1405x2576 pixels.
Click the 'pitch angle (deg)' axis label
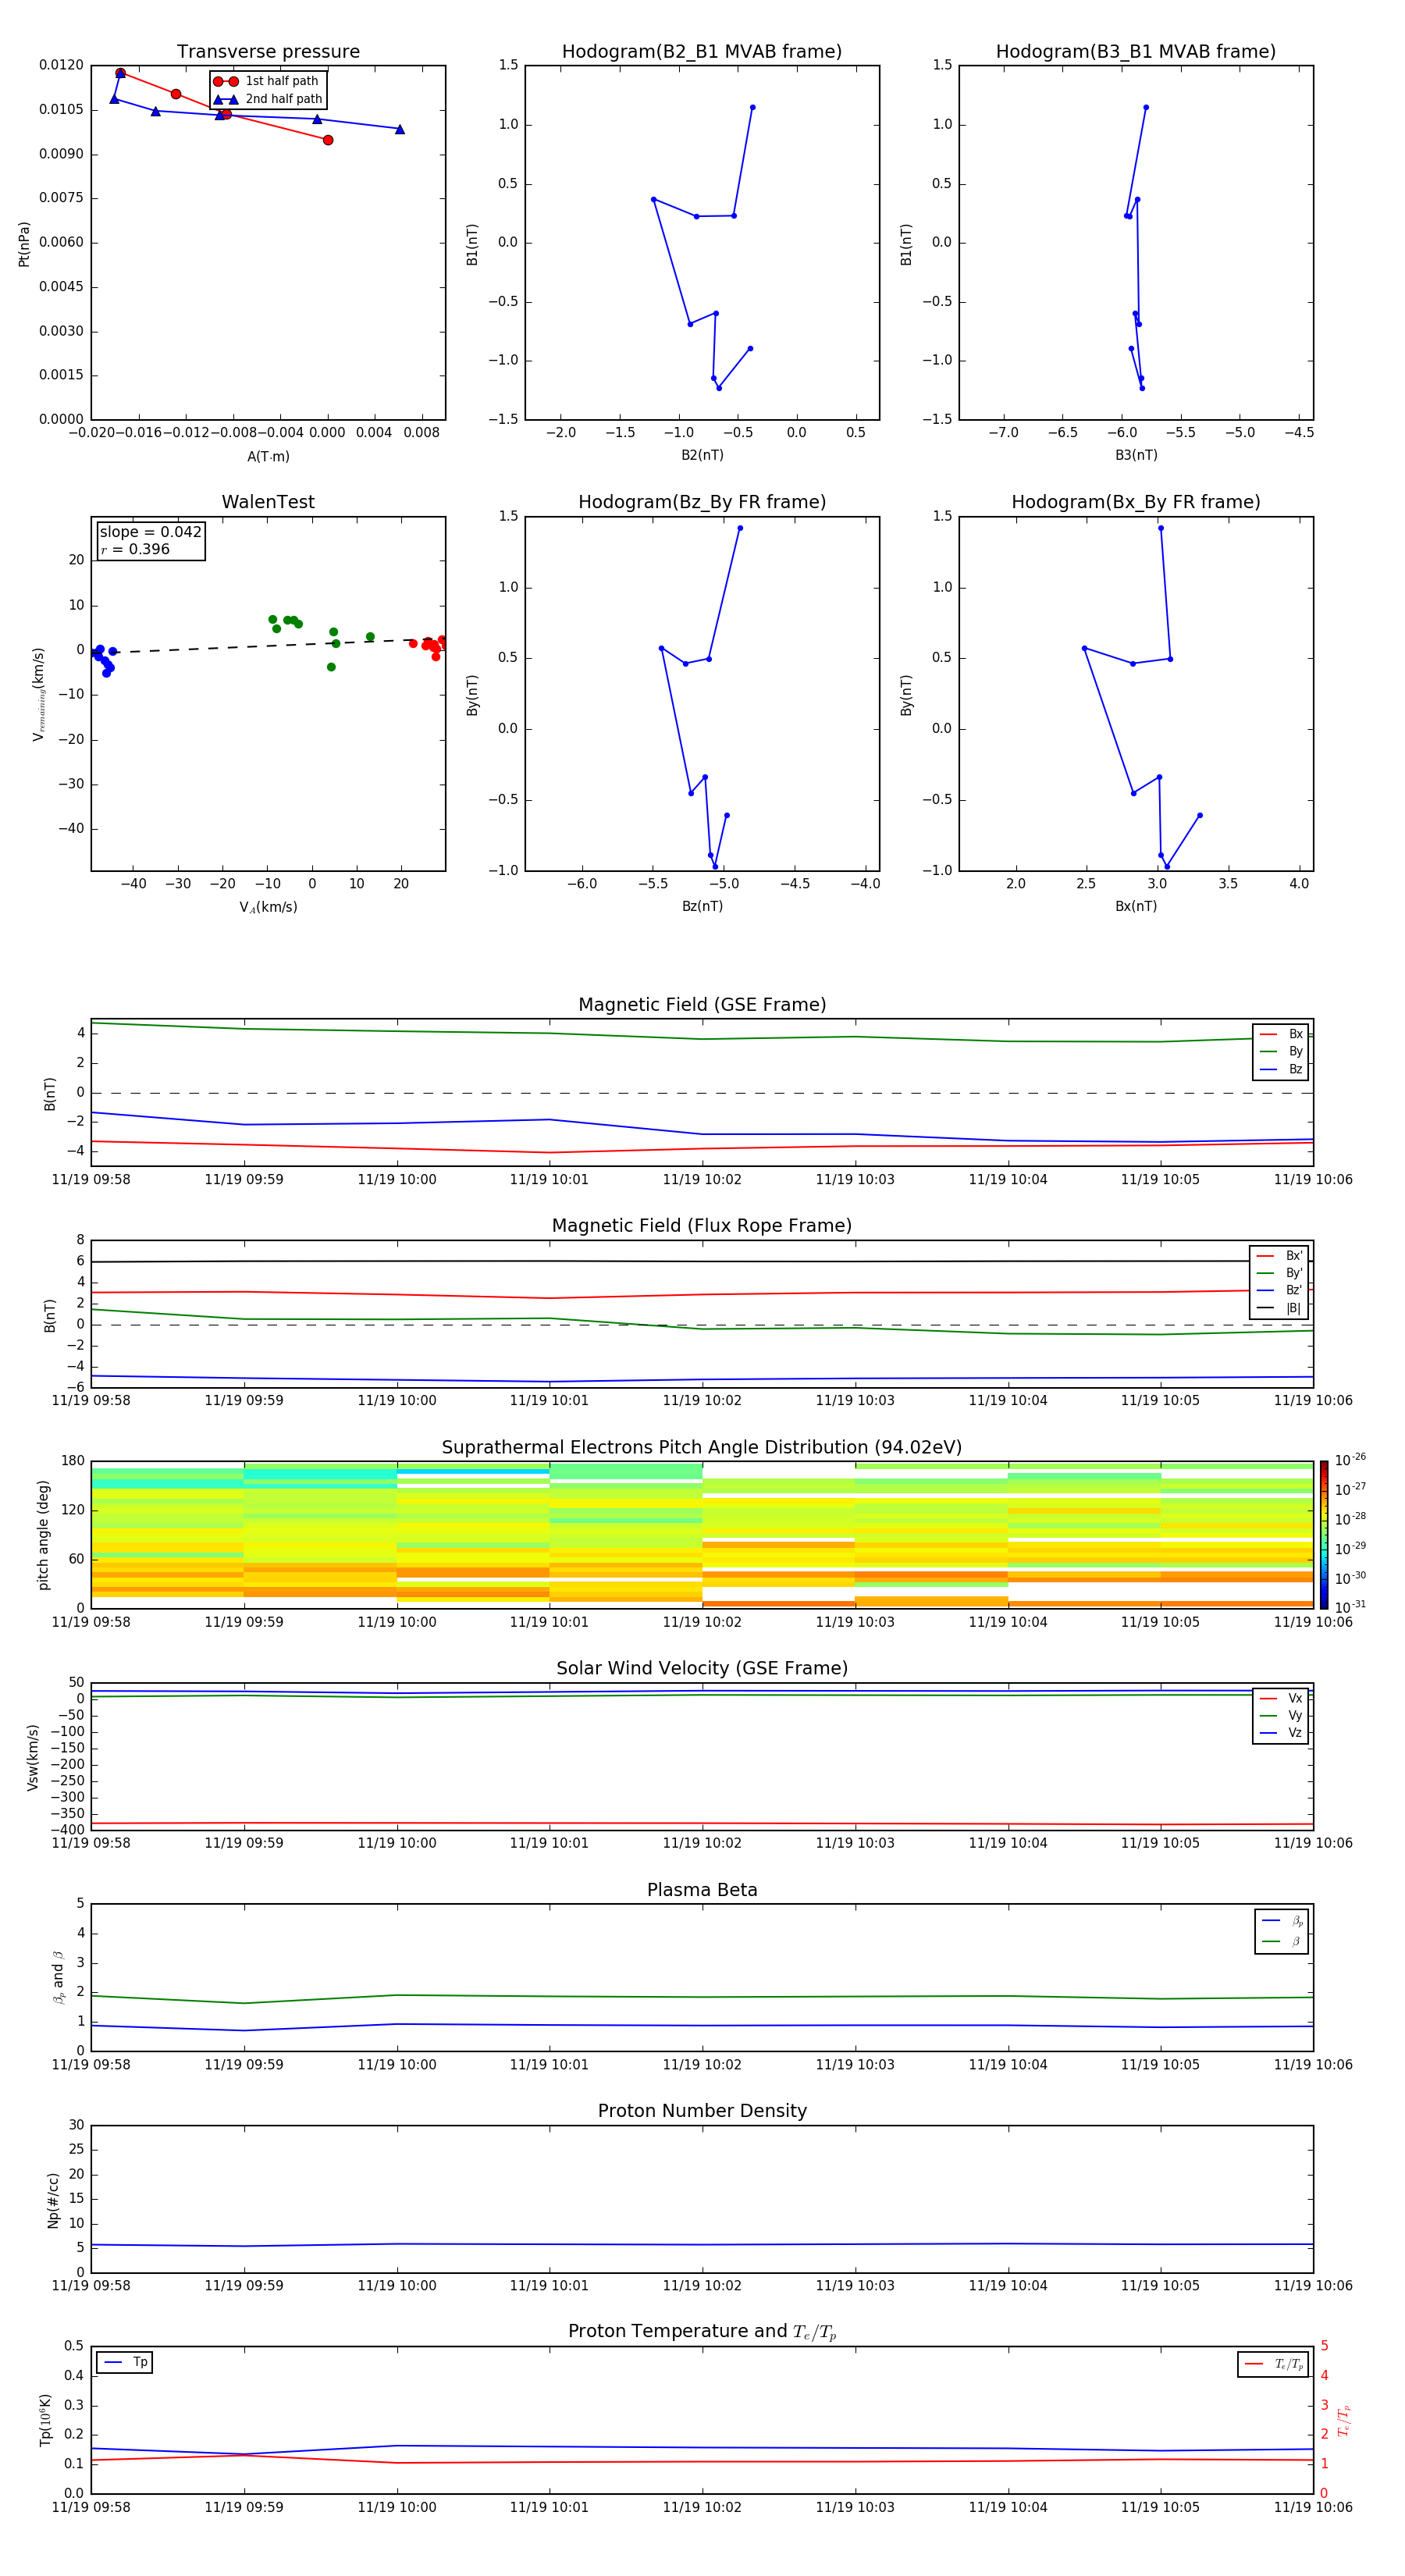(43, 1535)
